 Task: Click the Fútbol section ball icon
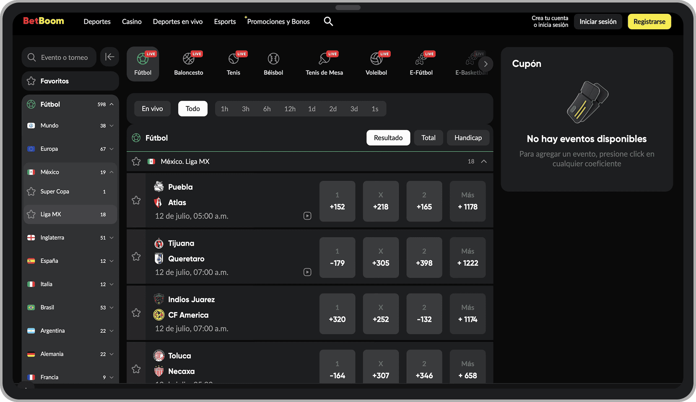click(136, 138)
